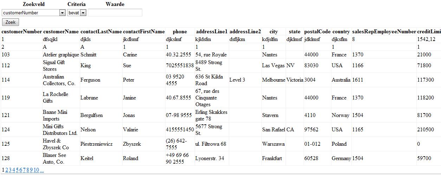The width and height of the screenshot is (441, 179).
Task: Jump to page 10 of results
Action: click(x=36, y=170)
